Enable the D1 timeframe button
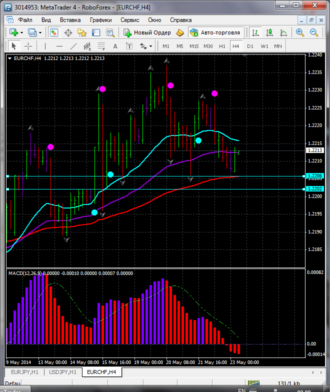The image size is (330, 392). tap(250, 46)
